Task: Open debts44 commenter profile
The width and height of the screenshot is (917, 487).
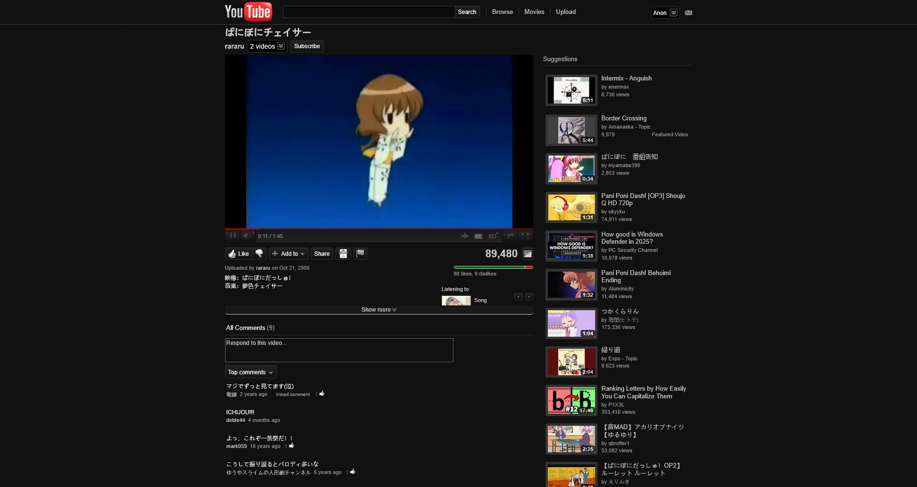Action: point(236,420)
